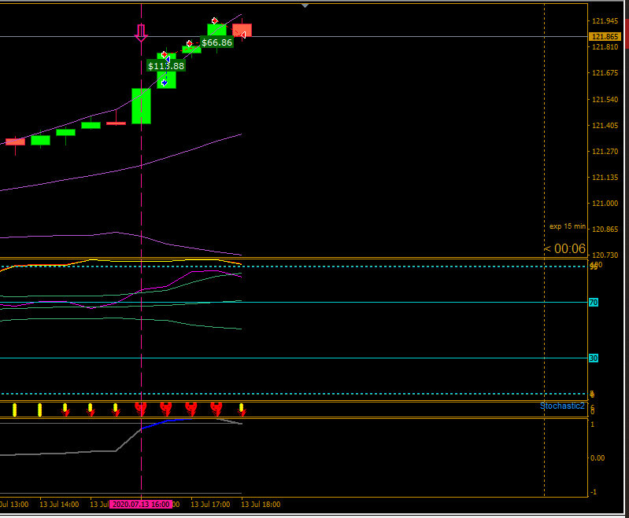Click the cyan 70 level tag
Screen dimensions: 629x518
pos(594,303)
